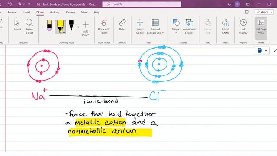Click the highlighted 'metallic cation' text

[x=100, y=122]
